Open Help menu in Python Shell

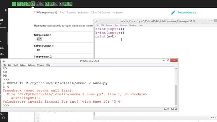click(x=48, y=65)
